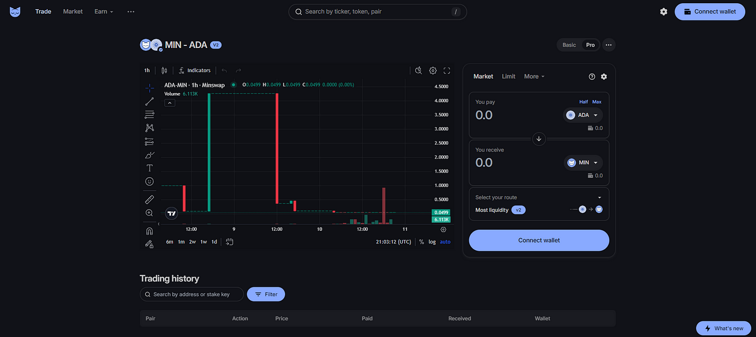
Task: Click Half amount link
Action: tap(584, 102)
